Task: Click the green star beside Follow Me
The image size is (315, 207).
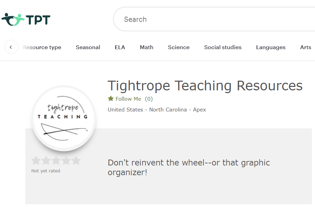Action: click(111, 99)
